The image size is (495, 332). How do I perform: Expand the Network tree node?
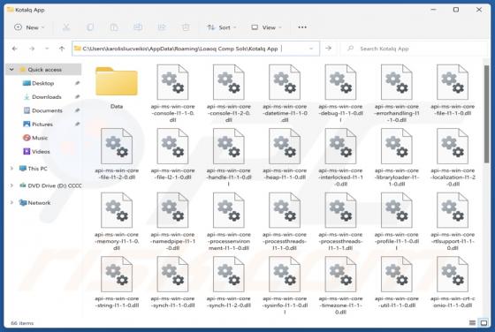click(x=11, y=202)
